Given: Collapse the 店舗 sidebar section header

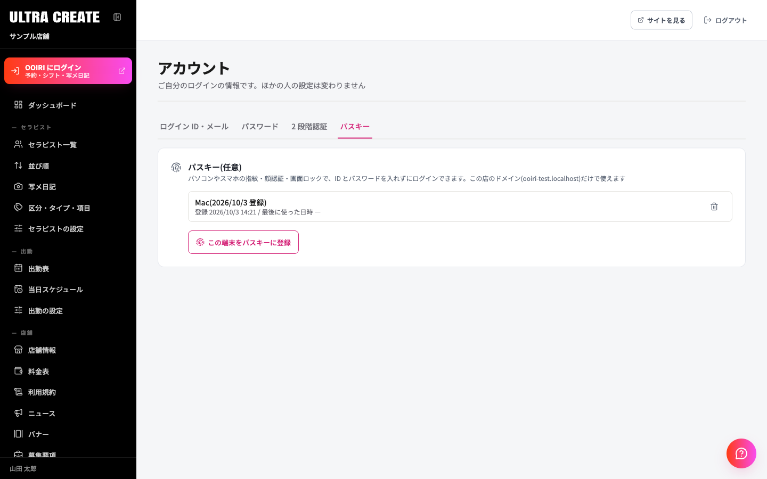Looking at the screenshot, I should point(22,333).
